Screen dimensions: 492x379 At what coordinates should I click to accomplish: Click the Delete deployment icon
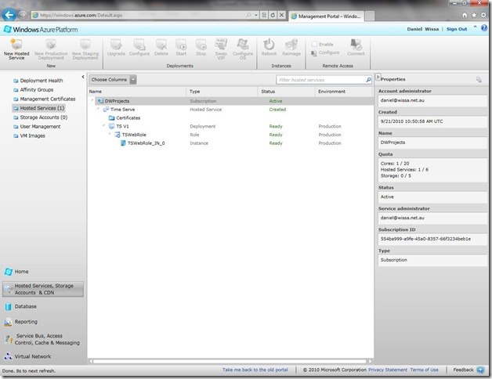click(x=161, y=45)
